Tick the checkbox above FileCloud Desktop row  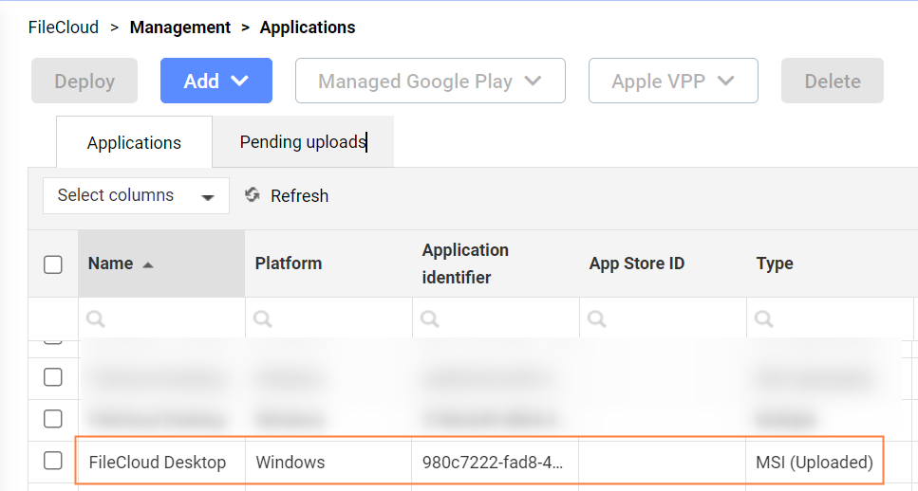pyautogui.click(x=53, y=418)
